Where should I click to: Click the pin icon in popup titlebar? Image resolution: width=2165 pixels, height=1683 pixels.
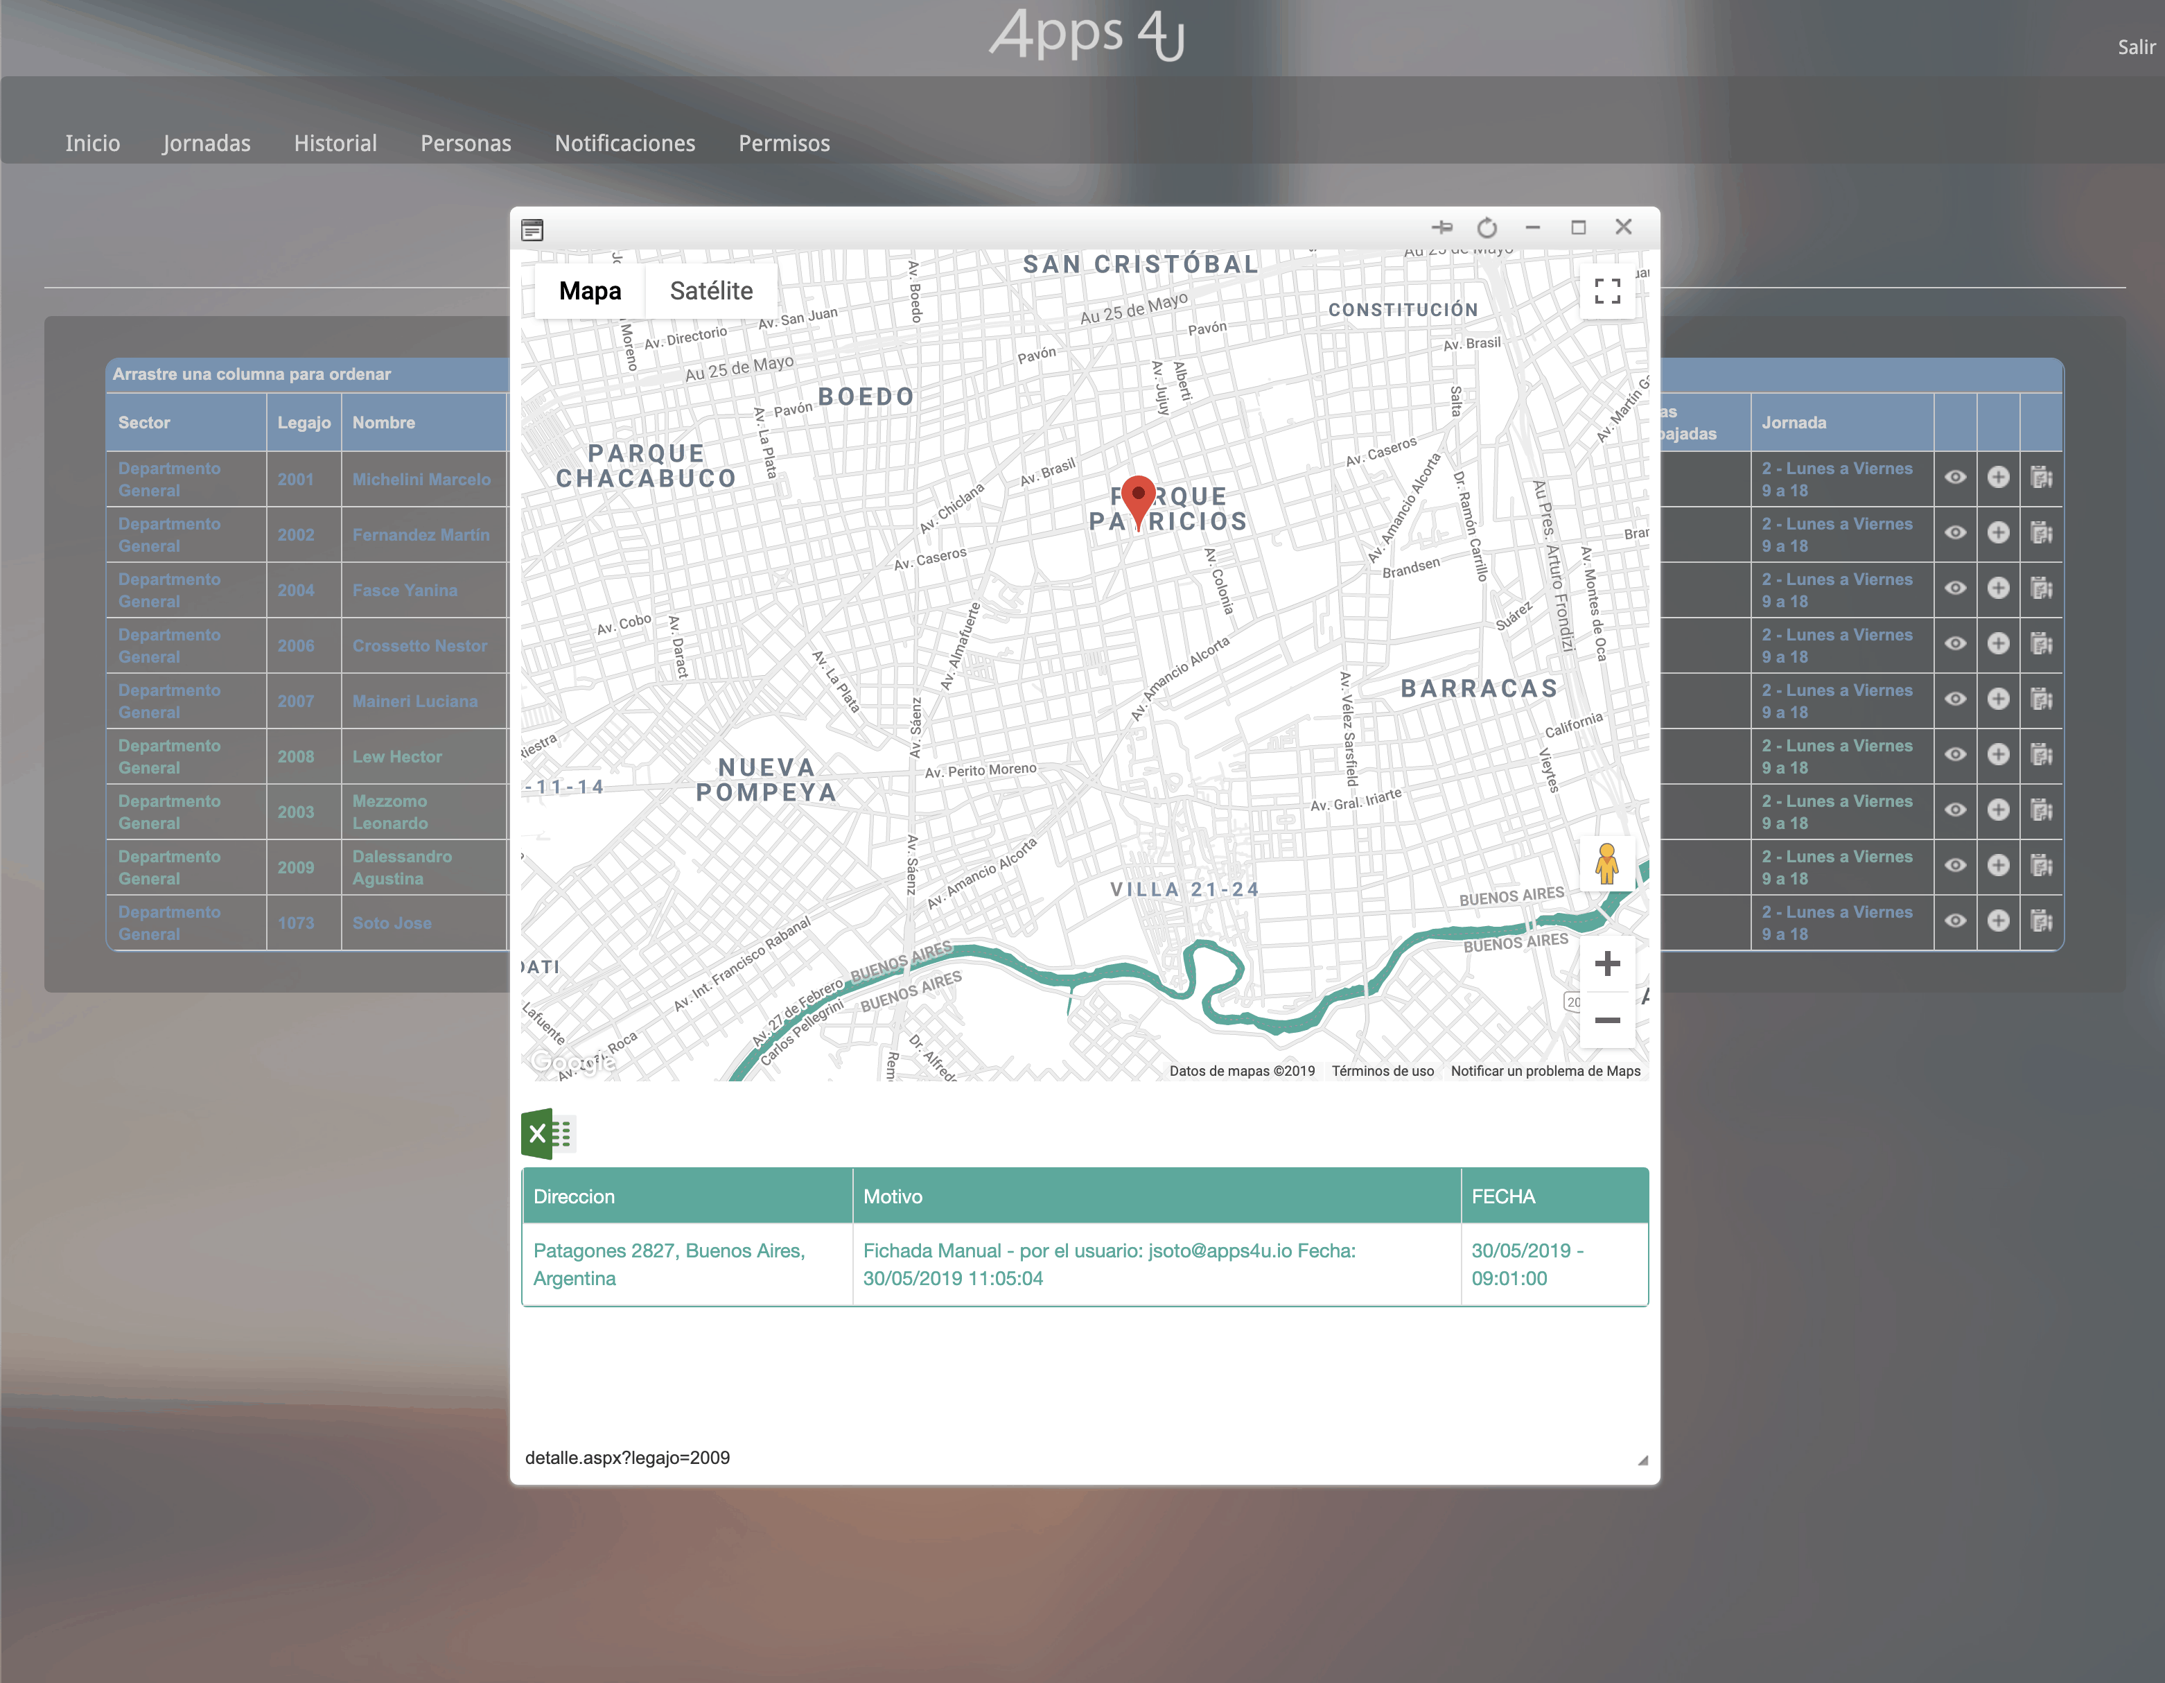[1441, 227]
